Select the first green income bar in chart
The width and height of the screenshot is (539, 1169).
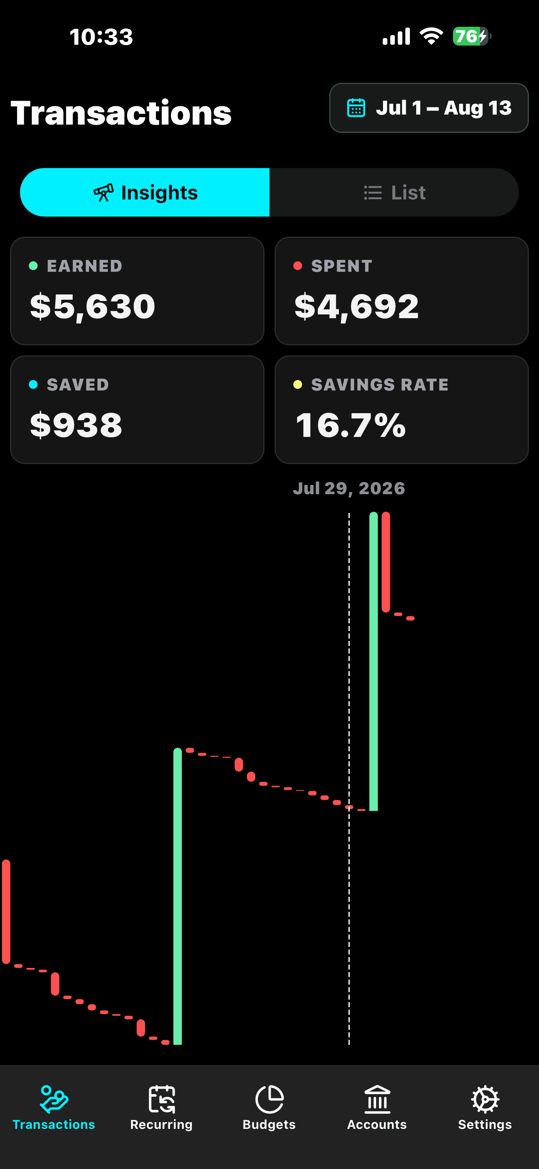click(x=178, y=896)
